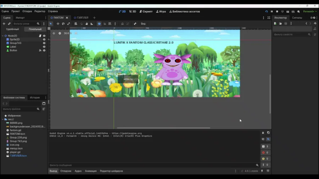This screenshot has width=319, height=179.
Task: Open the Проект menu
Action: (x=16, y=12)
